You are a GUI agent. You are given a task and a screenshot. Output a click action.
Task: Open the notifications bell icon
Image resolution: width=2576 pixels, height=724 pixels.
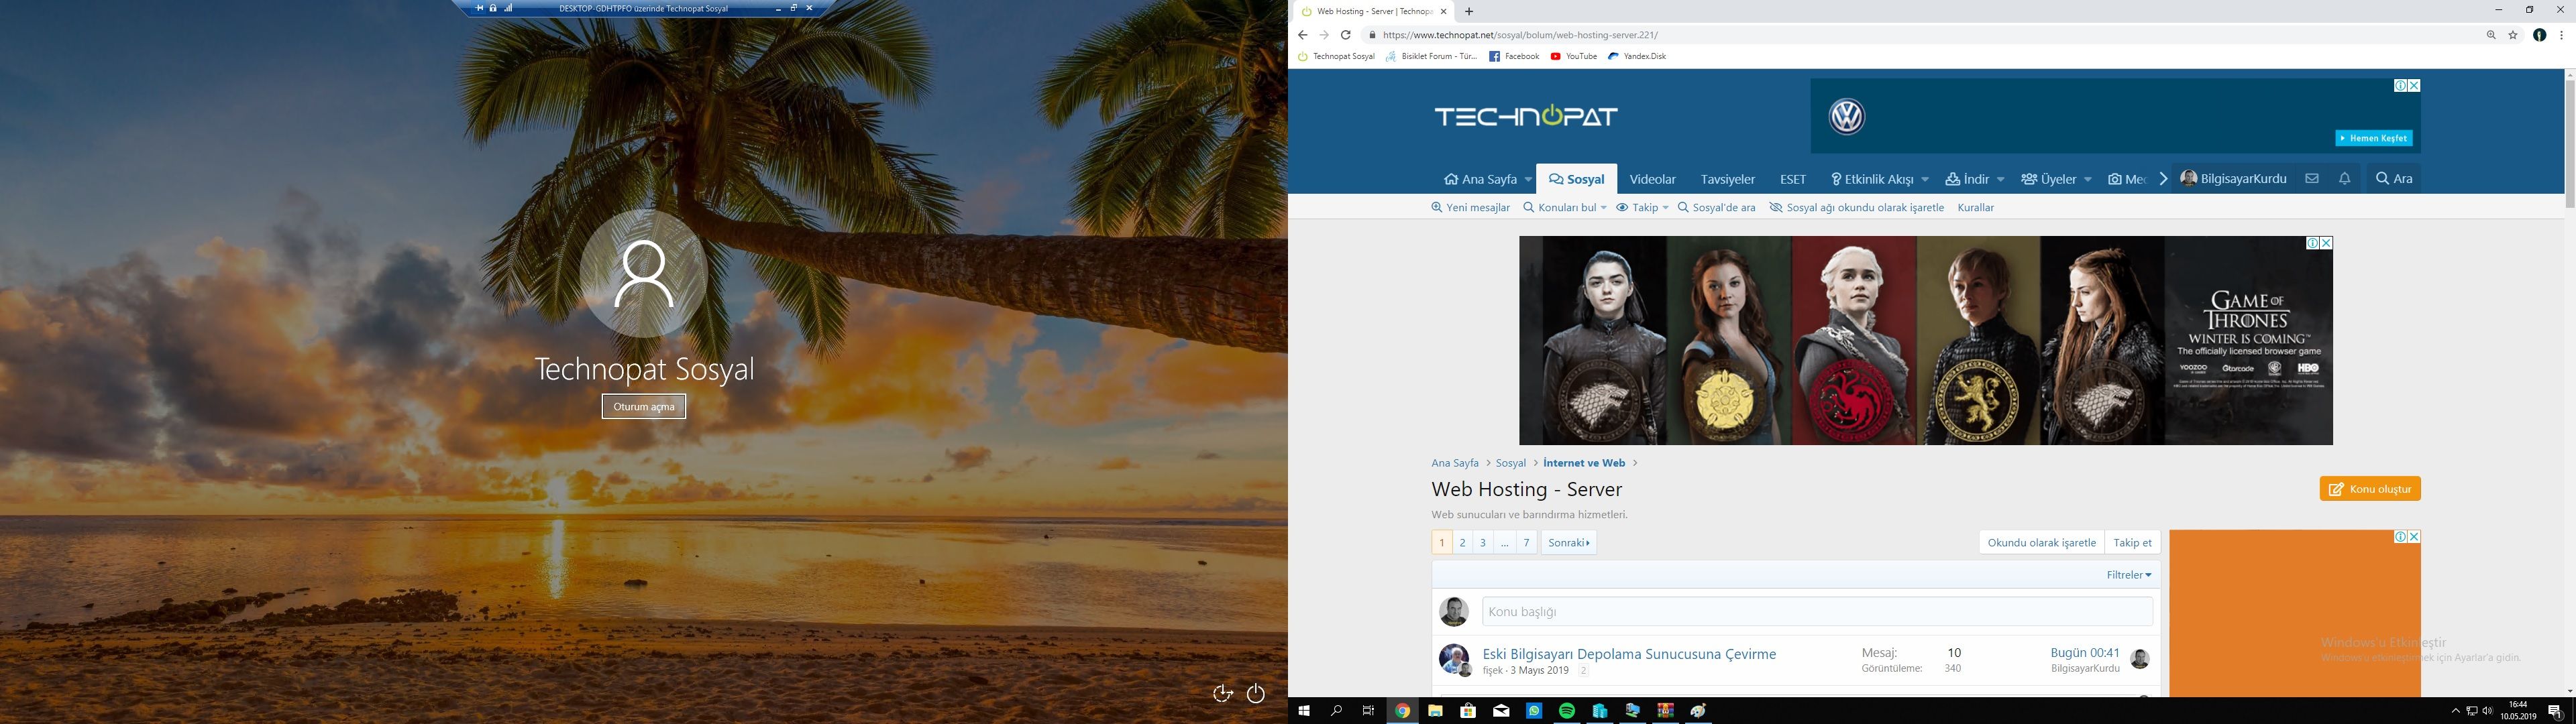tap(2344, 179)
